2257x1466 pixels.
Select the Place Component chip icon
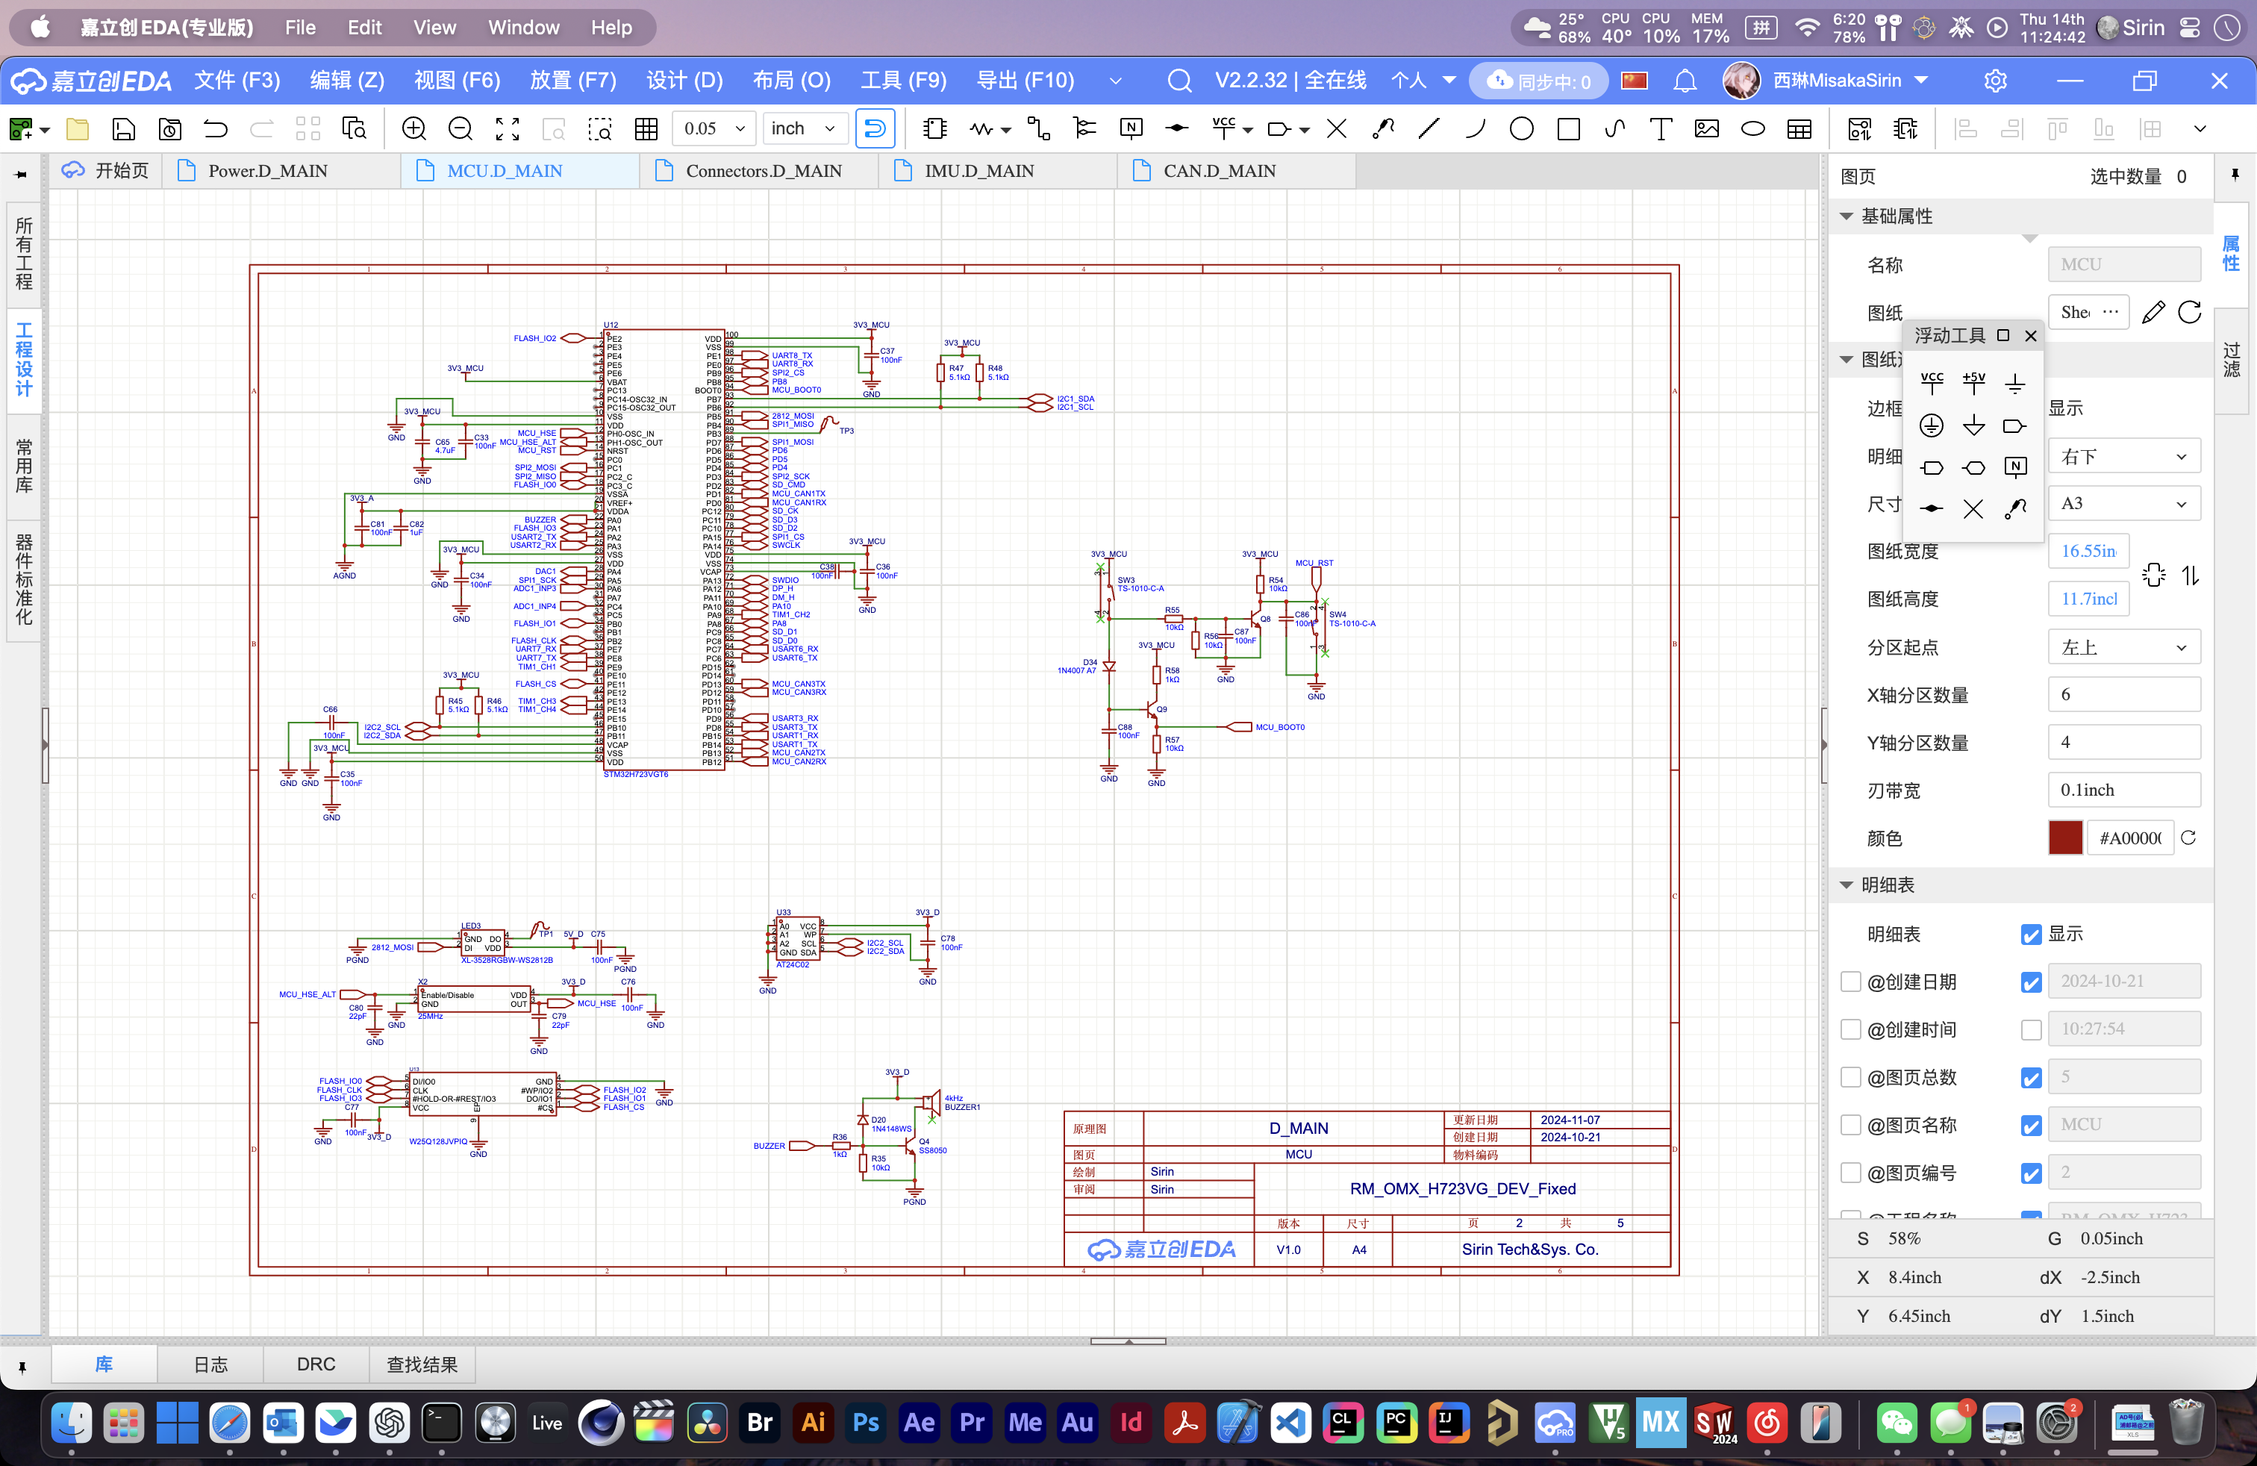point(935,129)
